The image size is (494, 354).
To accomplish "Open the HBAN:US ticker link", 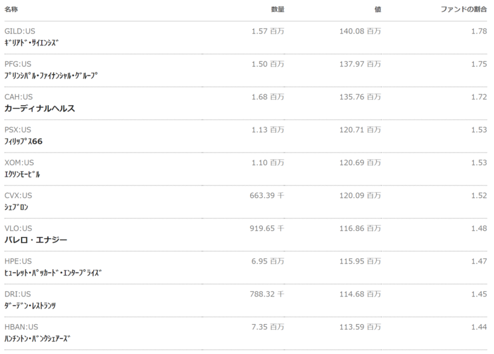I will click(21, 327).
